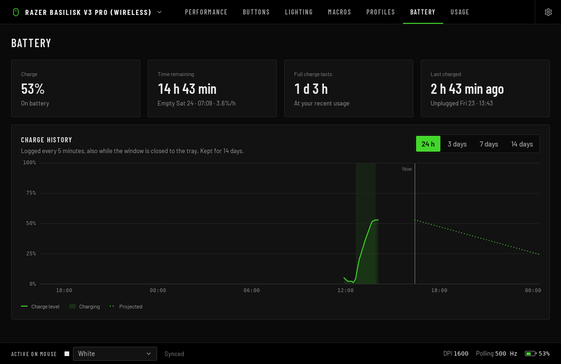
Task: Click the Charge level legend entry
Action: click(x=40, y=307)
